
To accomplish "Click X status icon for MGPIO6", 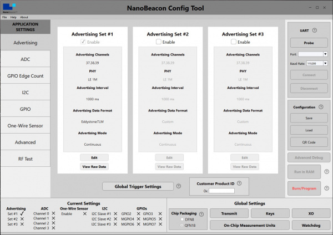I will pyautogui.click(x=138, y=224).
